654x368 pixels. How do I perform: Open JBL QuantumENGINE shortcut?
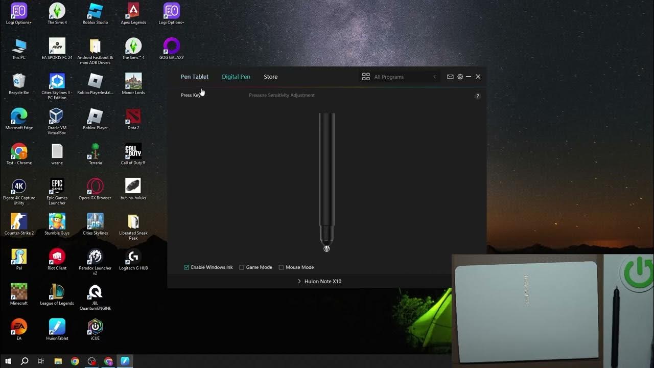tap(95, 298)
